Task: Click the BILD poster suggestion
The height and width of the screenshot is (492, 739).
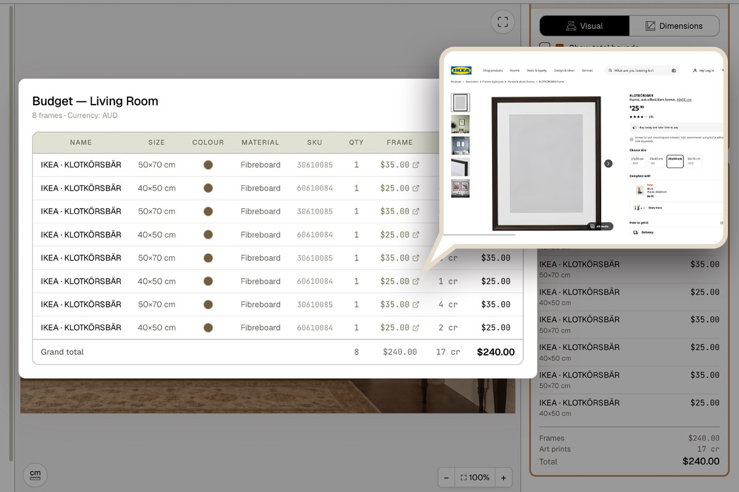Action: pyautogui.click(x=676, y=190)
